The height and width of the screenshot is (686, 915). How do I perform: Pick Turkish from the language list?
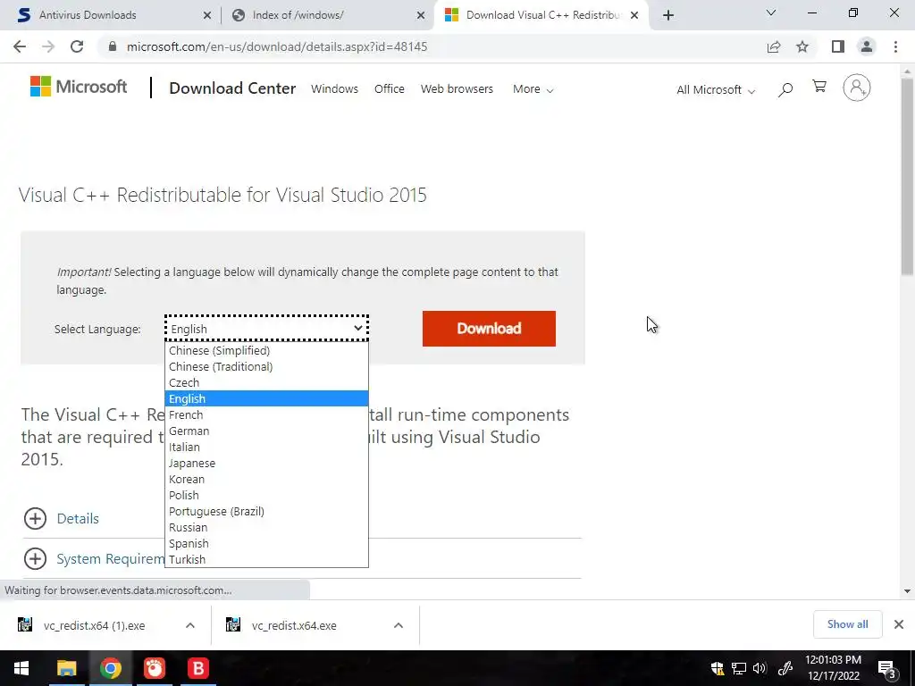coord(266,559)
